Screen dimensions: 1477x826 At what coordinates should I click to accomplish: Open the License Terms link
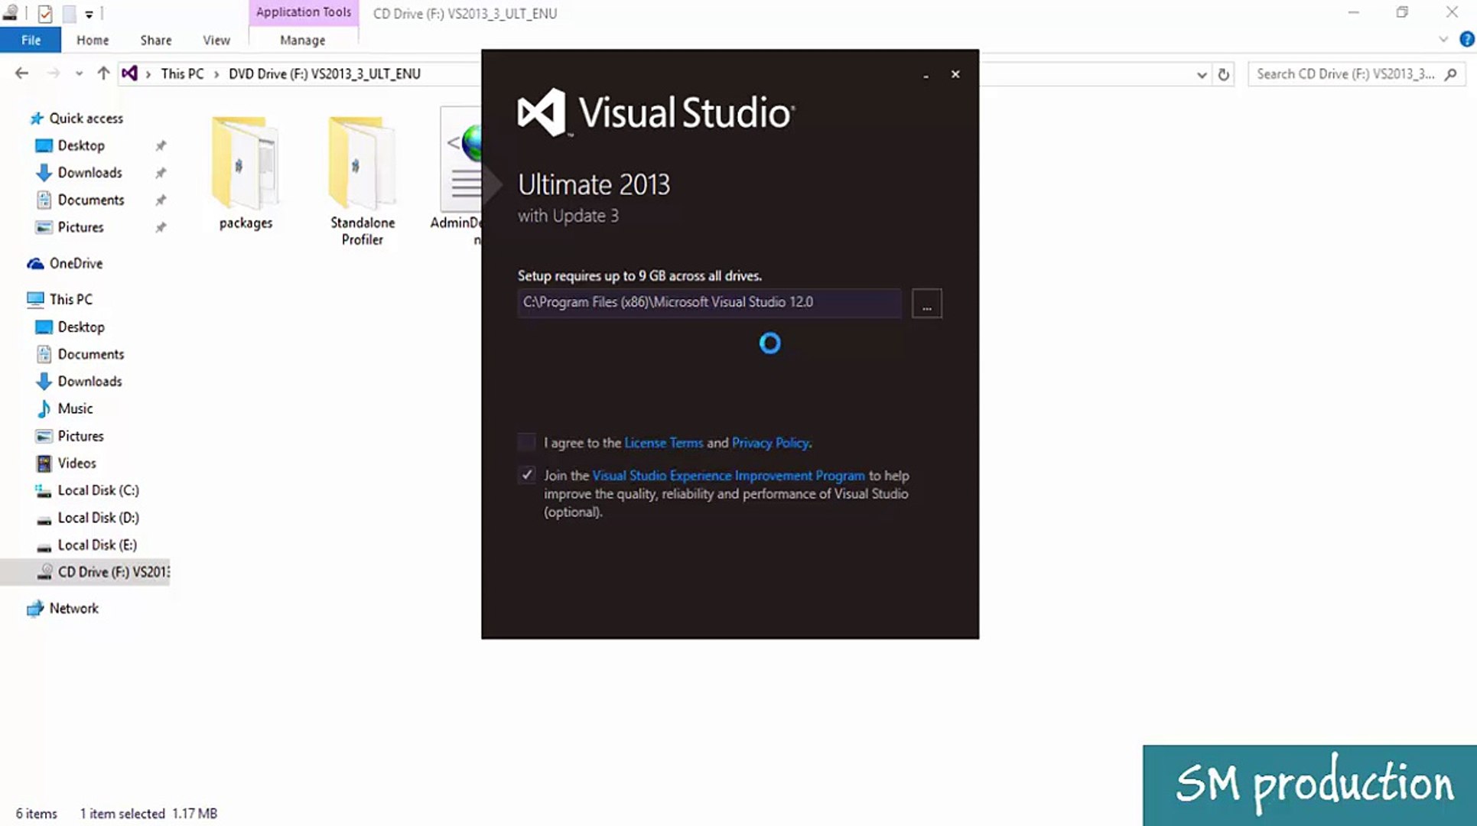[x=663, y=443]
